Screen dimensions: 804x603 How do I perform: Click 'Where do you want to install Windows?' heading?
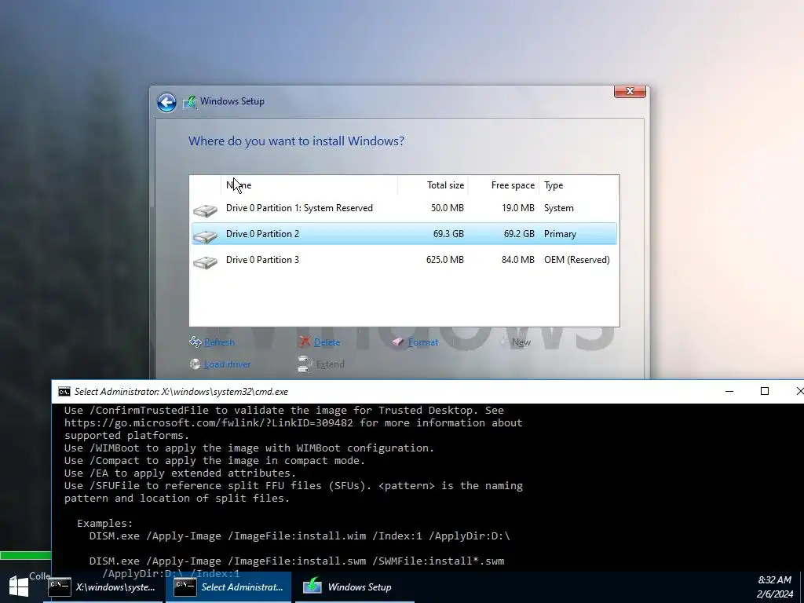point(296,141)
